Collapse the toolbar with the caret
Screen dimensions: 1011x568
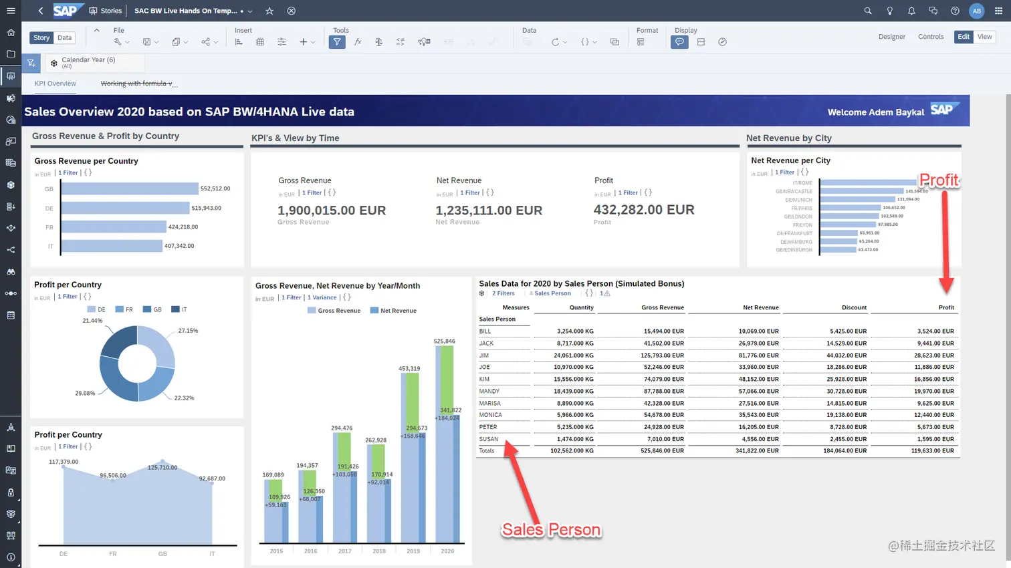pos(96,30)
